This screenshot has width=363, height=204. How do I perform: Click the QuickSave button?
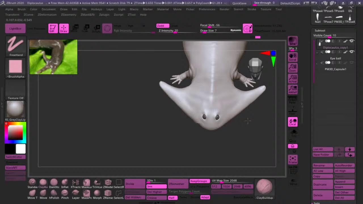tap(239, 3)
